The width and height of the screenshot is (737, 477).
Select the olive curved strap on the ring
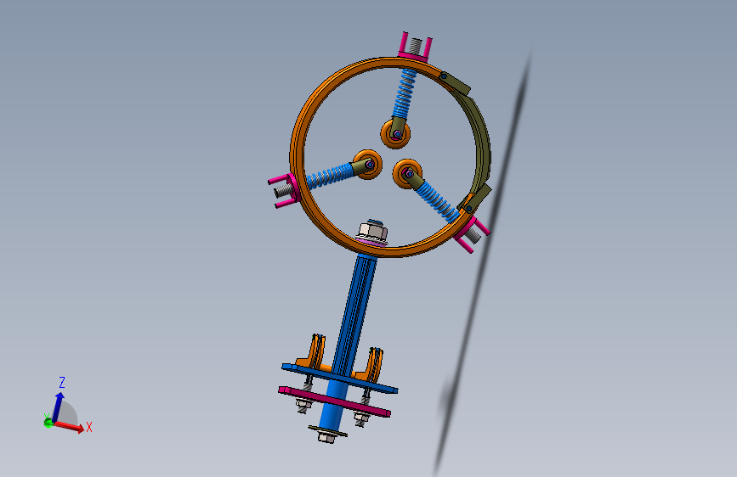(x=483, y=145)
